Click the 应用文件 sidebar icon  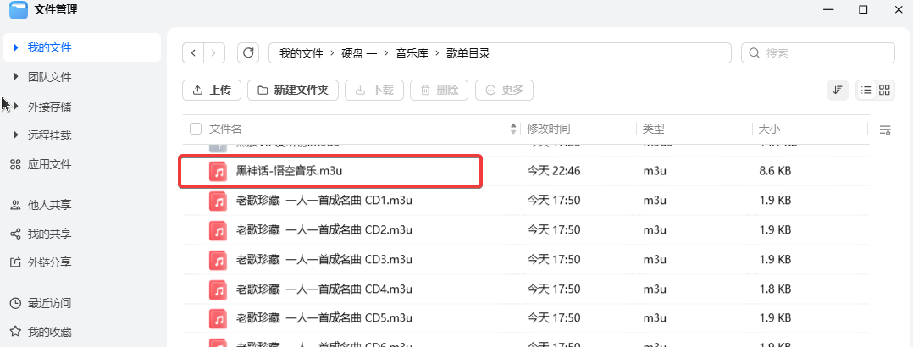point(16,165)
